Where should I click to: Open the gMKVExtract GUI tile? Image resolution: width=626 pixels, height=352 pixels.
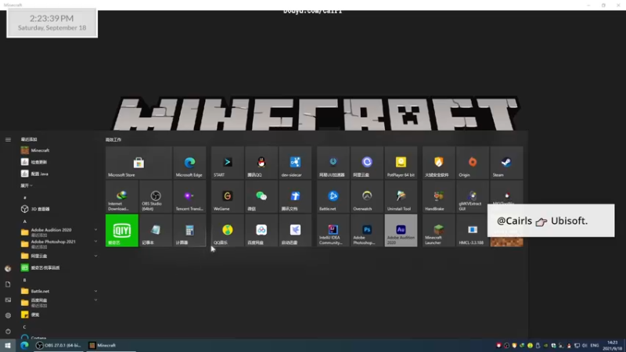473,196
